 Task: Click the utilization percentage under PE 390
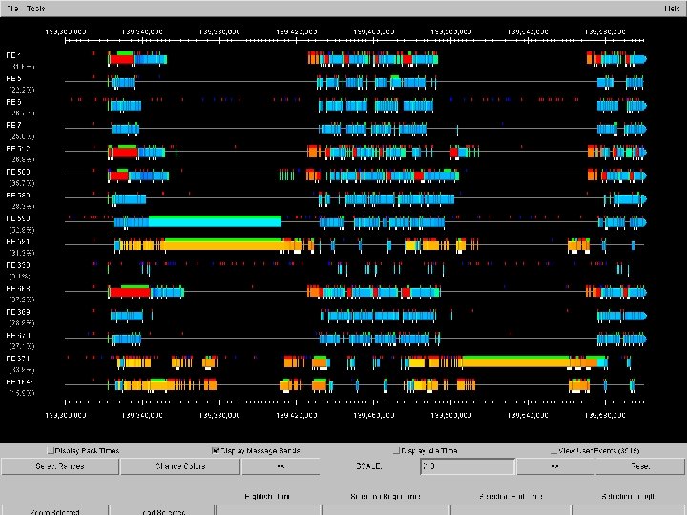pyautogui.click(x=20, y=277)
